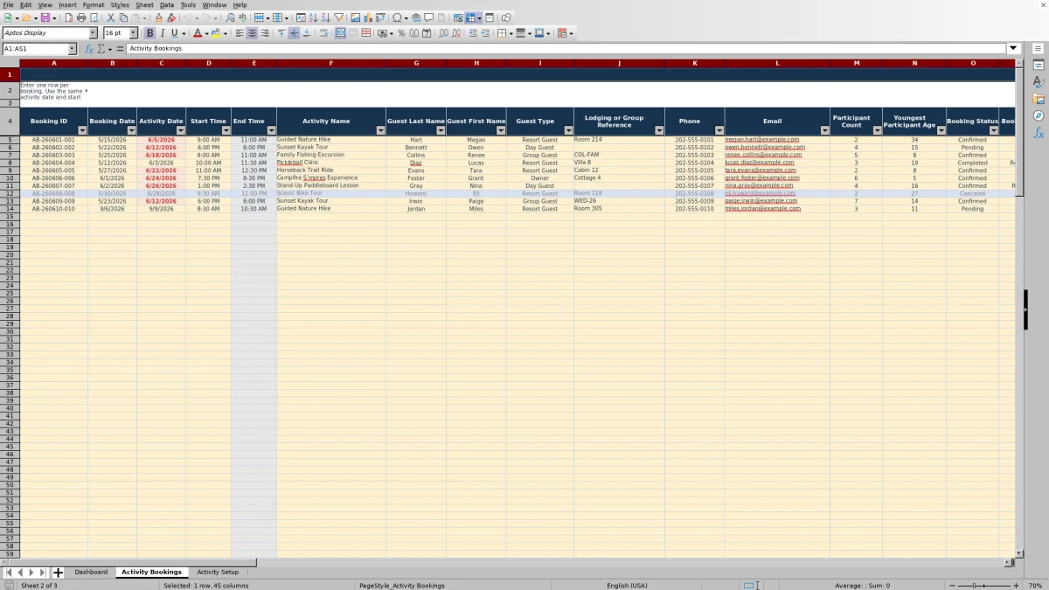Click the Print icon in toolbar
The image size is (1049, 590).
[81, 17]
